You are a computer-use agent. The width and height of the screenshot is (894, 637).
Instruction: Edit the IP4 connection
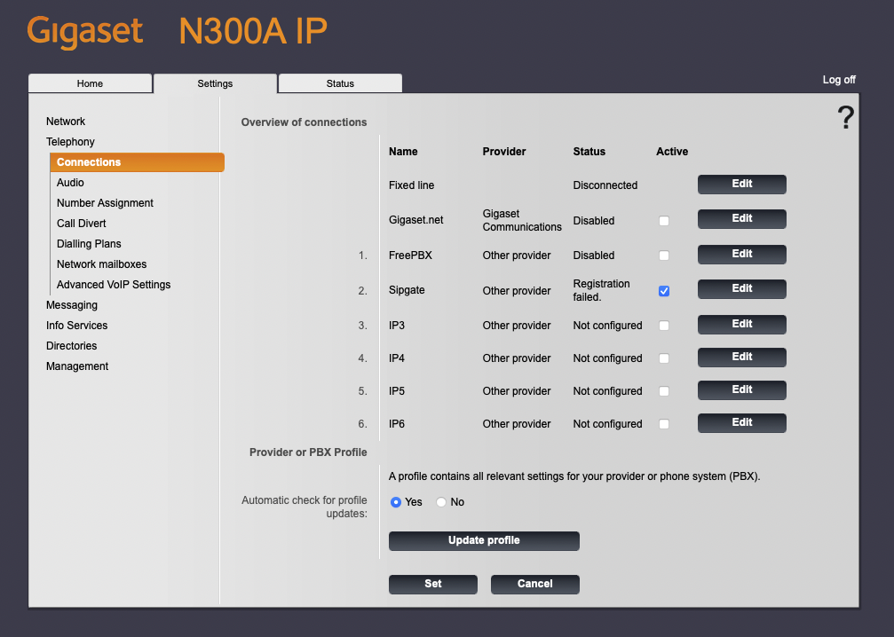point(742,358)
